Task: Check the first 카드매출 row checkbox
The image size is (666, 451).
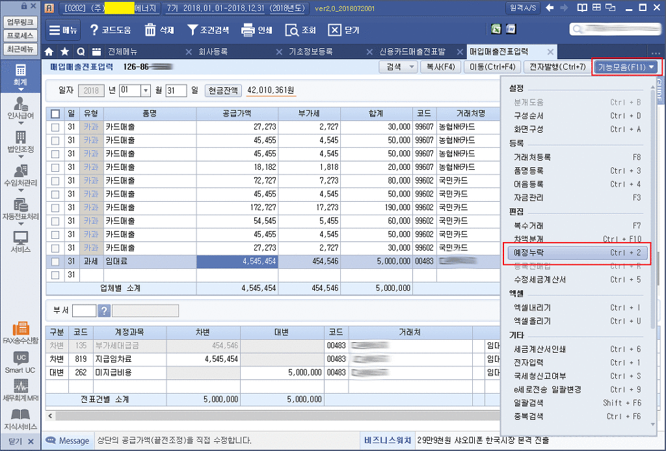Action: [x=55, y=127]
